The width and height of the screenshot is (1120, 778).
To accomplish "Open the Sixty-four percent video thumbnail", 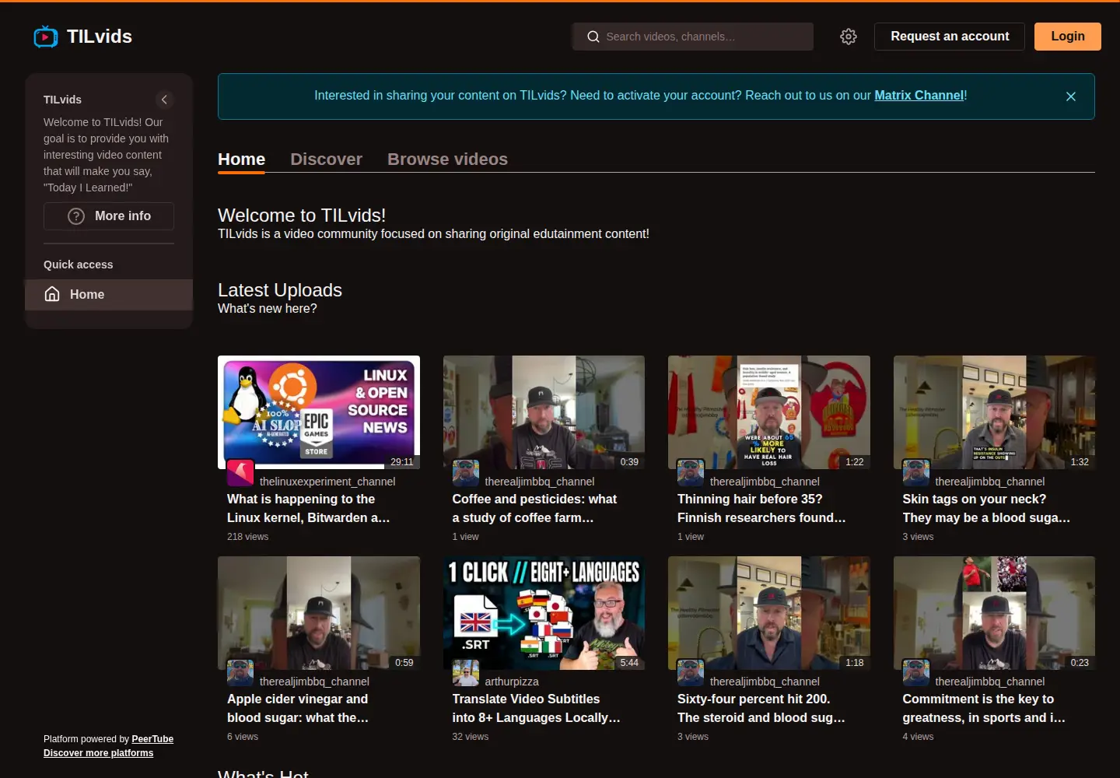I will click(x=769, y=613).
